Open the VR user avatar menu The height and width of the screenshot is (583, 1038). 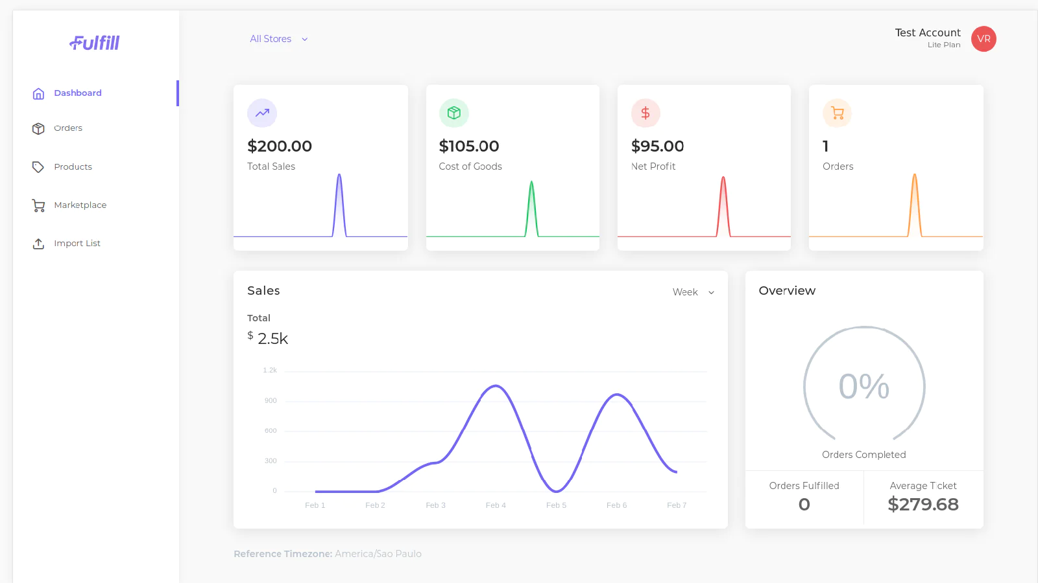point(984,39)
